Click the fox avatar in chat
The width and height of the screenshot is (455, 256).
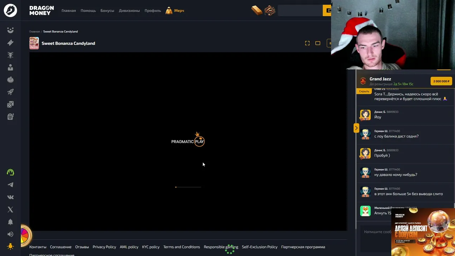click(365, 210)
